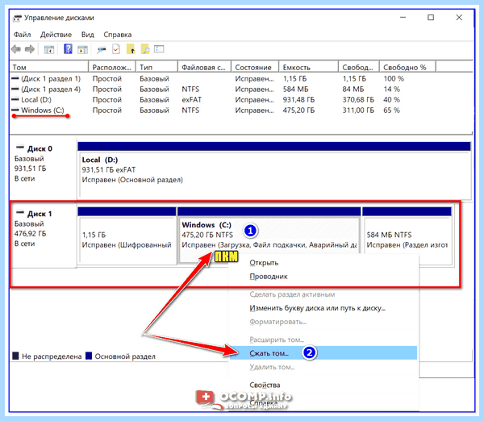The width and height of the screenshot is (484, 421).
Task: Open the Файл menu
Action: (22, 35)
